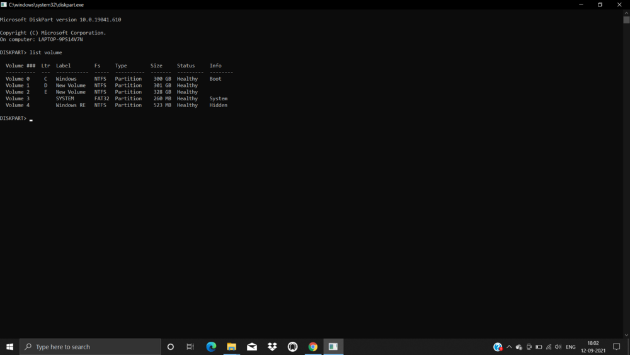This screenshot has height=355, width=630.
Task: Open the OneDrive cloud tray icon
Action: coord(519,347)
